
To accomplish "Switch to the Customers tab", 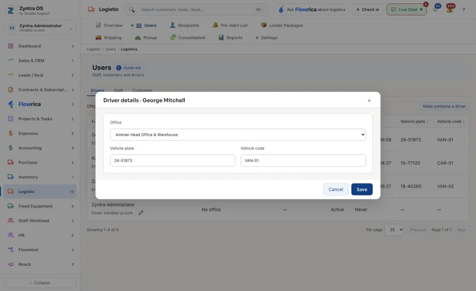I will 142,91.
